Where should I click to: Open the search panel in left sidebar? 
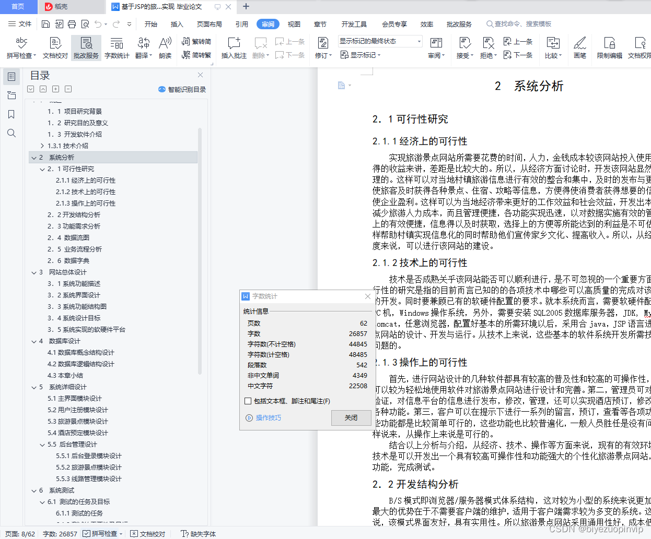pos(11,133)
